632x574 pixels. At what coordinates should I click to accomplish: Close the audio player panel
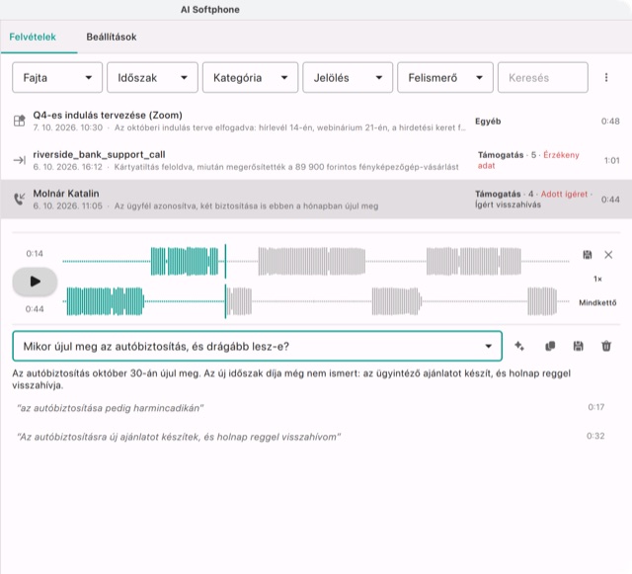point(608,255)
